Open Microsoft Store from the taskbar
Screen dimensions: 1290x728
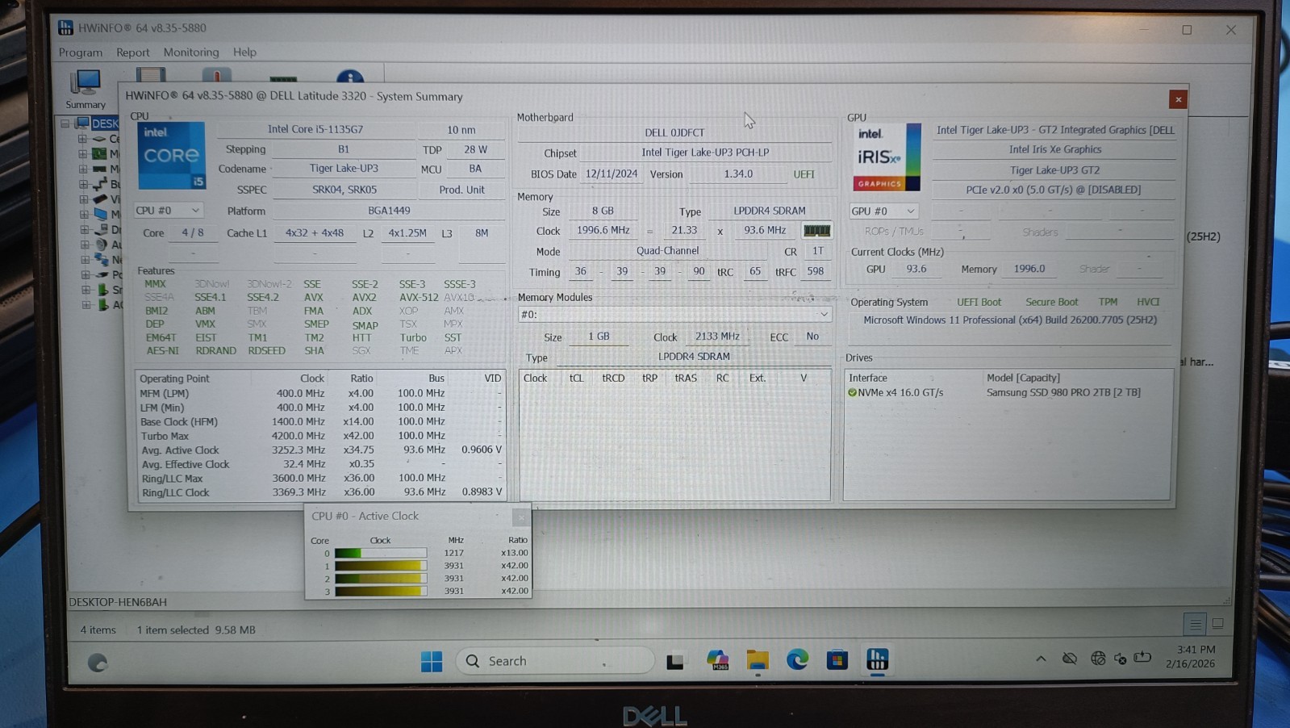tap(837, 660)
